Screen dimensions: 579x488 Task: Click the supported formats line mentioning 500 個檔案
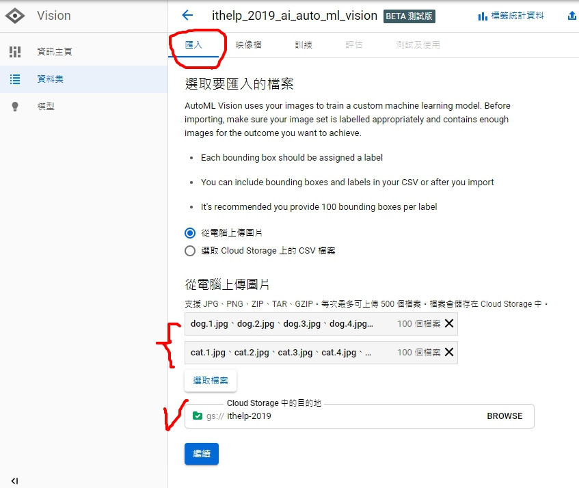[x=366, y=304]
